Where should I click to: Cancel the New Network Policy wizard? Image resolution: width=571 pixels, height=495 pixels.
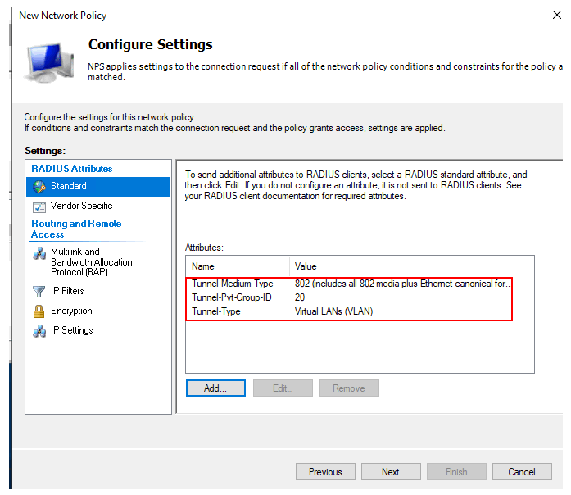coord(522,472)
